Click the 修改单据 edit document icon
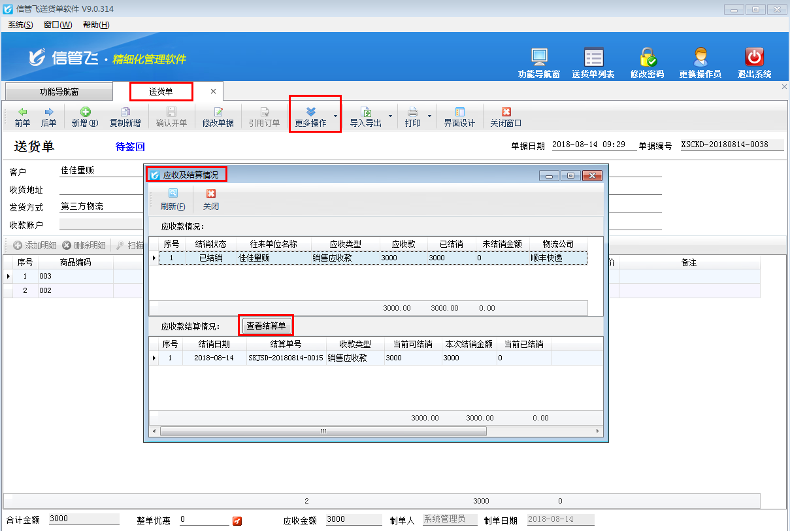790x531 pixels. click(x=218, y=115)
